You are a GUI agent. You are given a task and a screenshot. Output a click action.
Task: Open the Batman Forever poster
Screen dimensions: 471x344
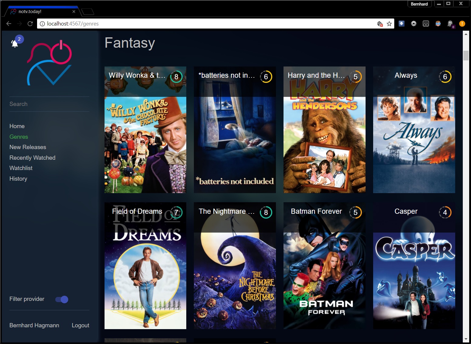tap(324, 273)
